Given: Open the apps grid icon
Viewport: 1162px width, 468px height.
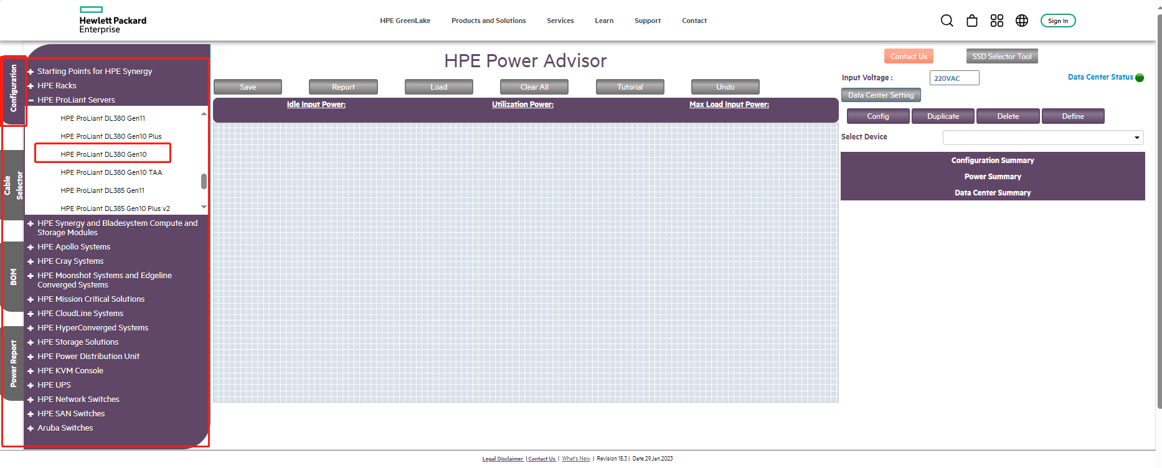Looking at the screenshot, I should pyautogui.click(x=997, y=21).
